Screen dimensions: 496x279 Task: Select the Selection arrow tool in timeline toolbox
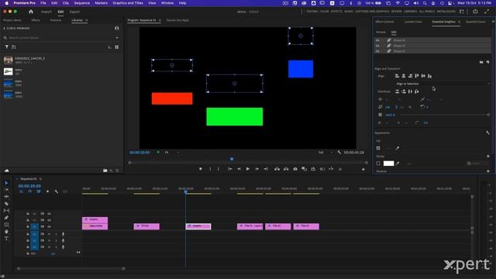pyautogui.click(x=6, y=183)
